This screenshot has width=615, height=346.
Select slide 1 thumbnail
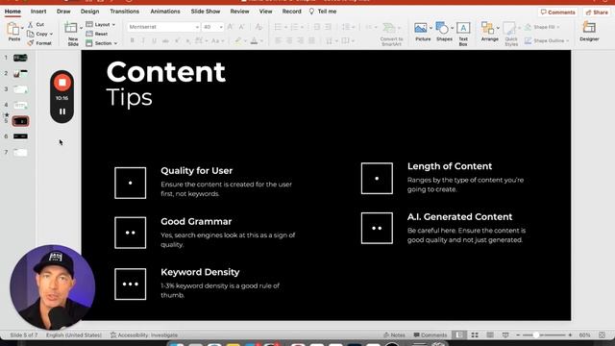pyautogui.click(x=20, y=58)
